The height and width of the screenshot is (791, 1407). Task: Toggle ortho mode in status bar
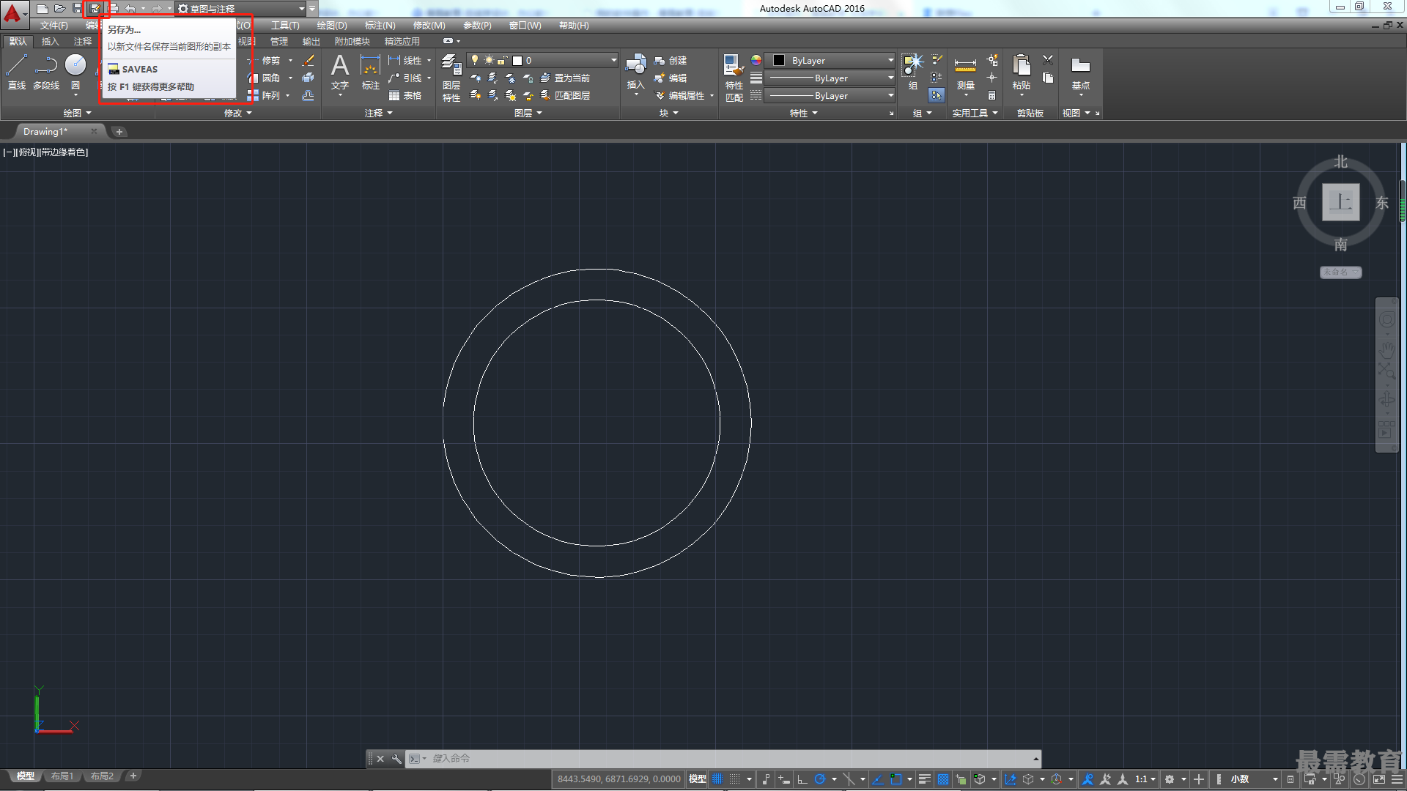click(x=802, y=779)
